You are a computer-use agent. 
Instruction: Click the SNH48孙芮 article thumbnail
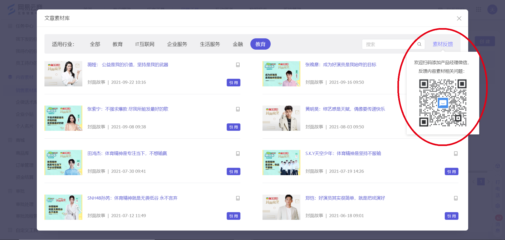coord(63,207)
